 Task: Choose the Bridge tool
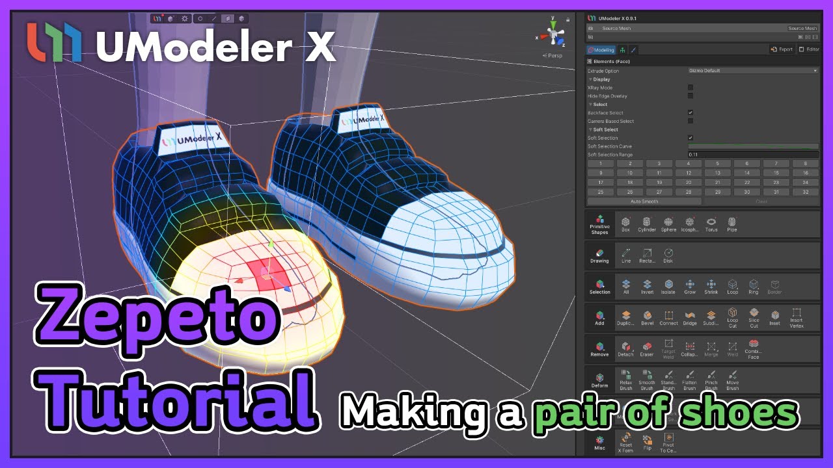690,318
